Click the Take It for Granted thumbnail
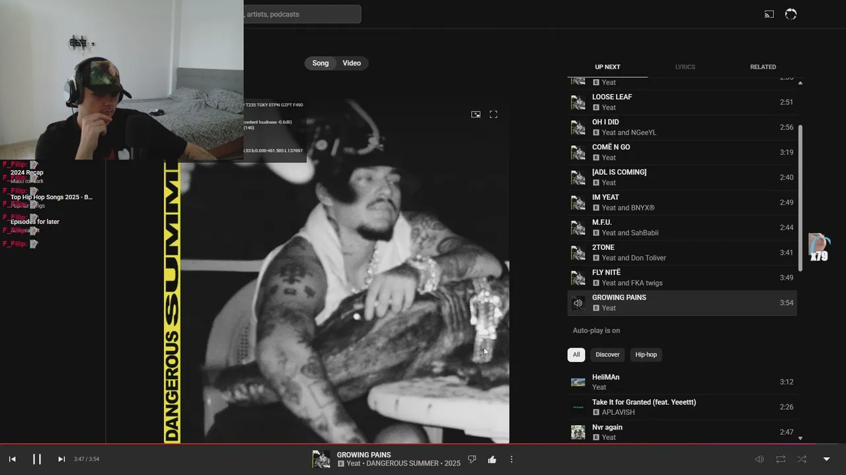 click(578, 407)
